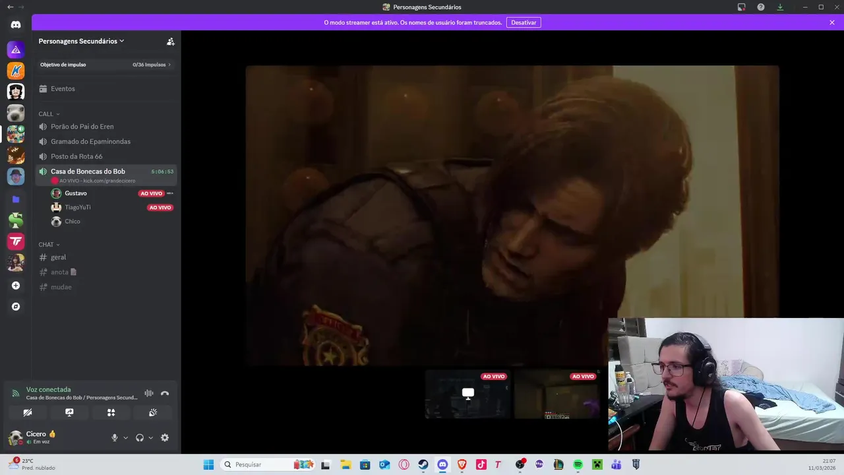844x475 pixels.
Task: Watch TiagoYuTi's AO VIVO stream badge
Action: pyautogui.click(x=160, y=207)
